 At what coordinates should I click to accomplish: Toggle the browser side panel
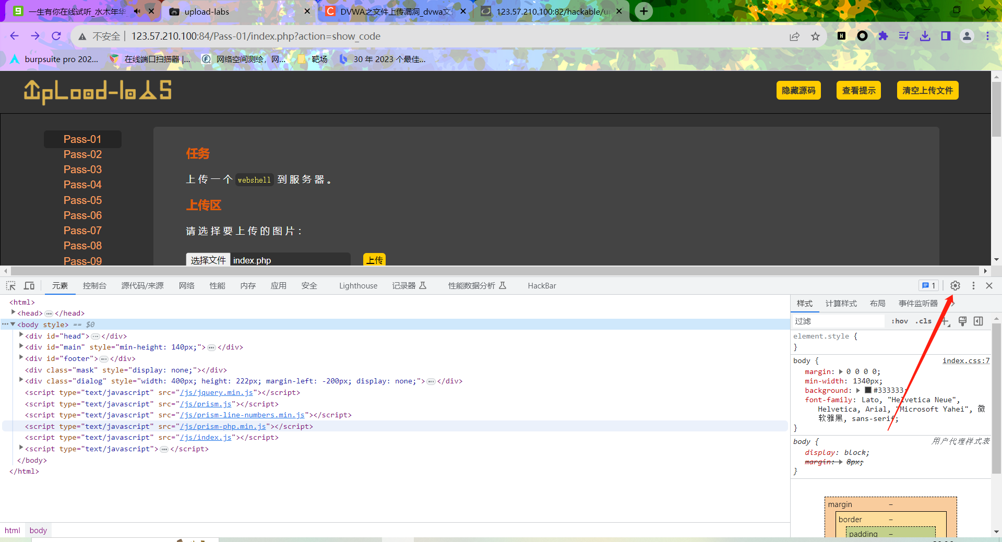click(946, 35)
